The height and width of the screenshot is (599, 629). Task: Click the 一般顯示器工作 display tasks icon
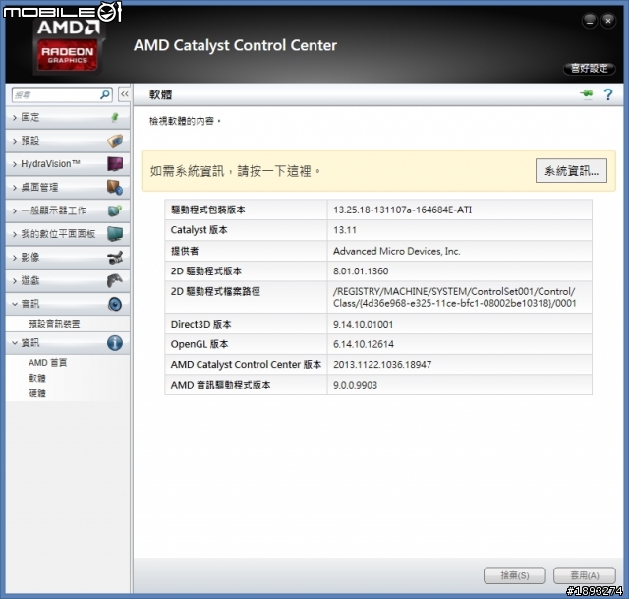[115, 210]
